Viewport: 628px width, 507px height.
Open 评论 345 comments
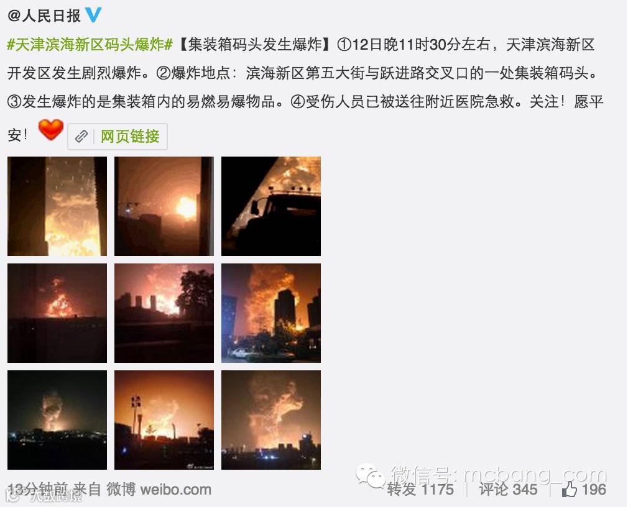508,490
